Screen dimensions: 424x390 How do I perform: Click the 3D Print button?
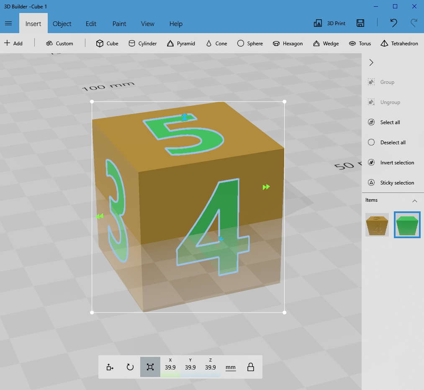tap(329, 23)
